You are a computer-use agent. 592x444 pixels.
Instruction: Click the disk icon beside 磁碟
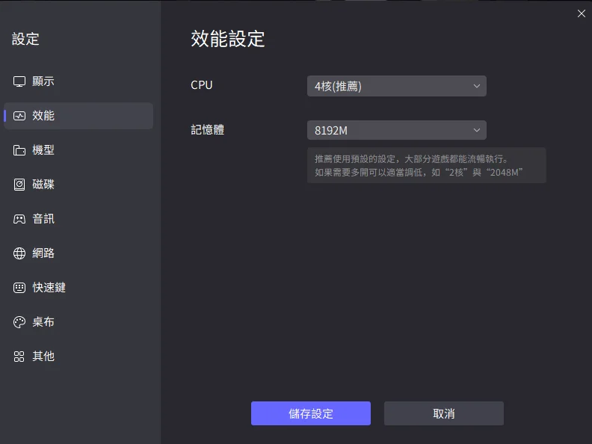point(19,184)
